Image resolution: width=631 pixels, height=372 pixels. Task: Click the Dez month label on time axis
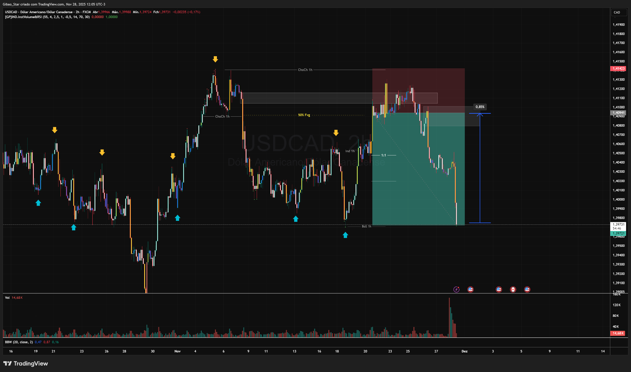click(464, 351)
